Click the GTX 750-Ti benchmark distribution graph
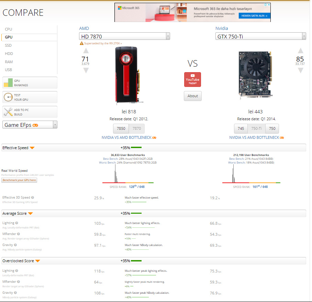 [x=251, y=174]
